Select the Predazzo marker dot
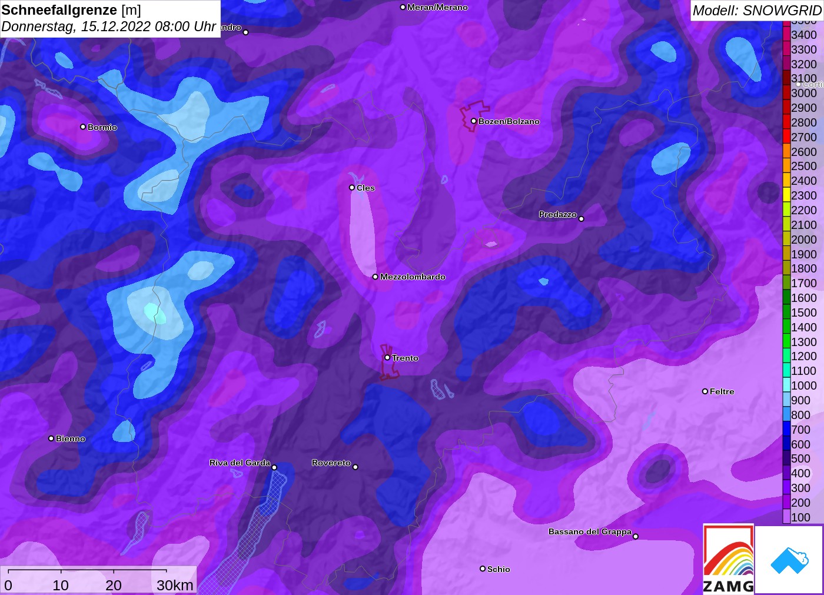This screenshot has width=824, height=595. (582, 219)
